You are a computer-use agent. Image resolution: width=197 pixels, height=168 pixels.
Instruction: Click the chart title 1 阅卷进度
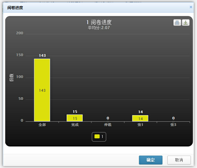99,22
